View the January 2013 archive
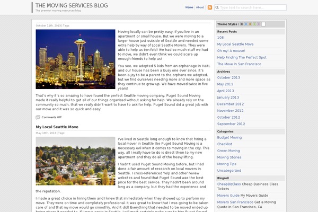This screenshot has width=318, height=212. click(228, 98)
